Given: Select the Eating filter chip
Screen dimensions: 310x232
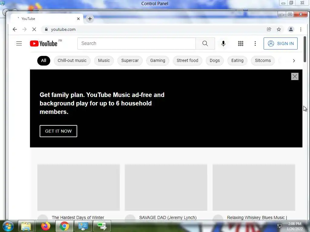Looking at the screenshot, I should [x=237, y=60].
